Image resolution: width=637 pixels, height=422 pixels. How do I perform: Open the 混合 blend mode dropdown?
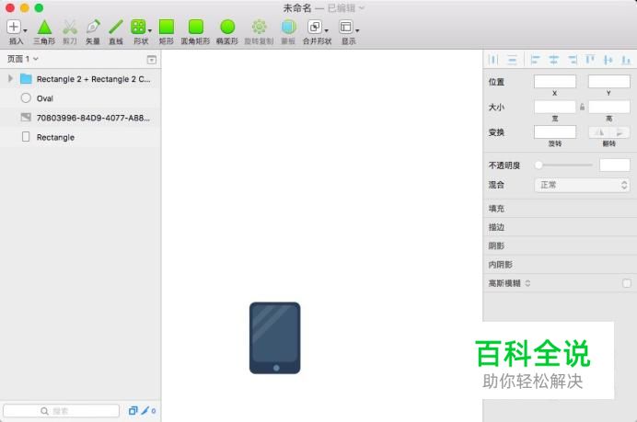(582, 185)
